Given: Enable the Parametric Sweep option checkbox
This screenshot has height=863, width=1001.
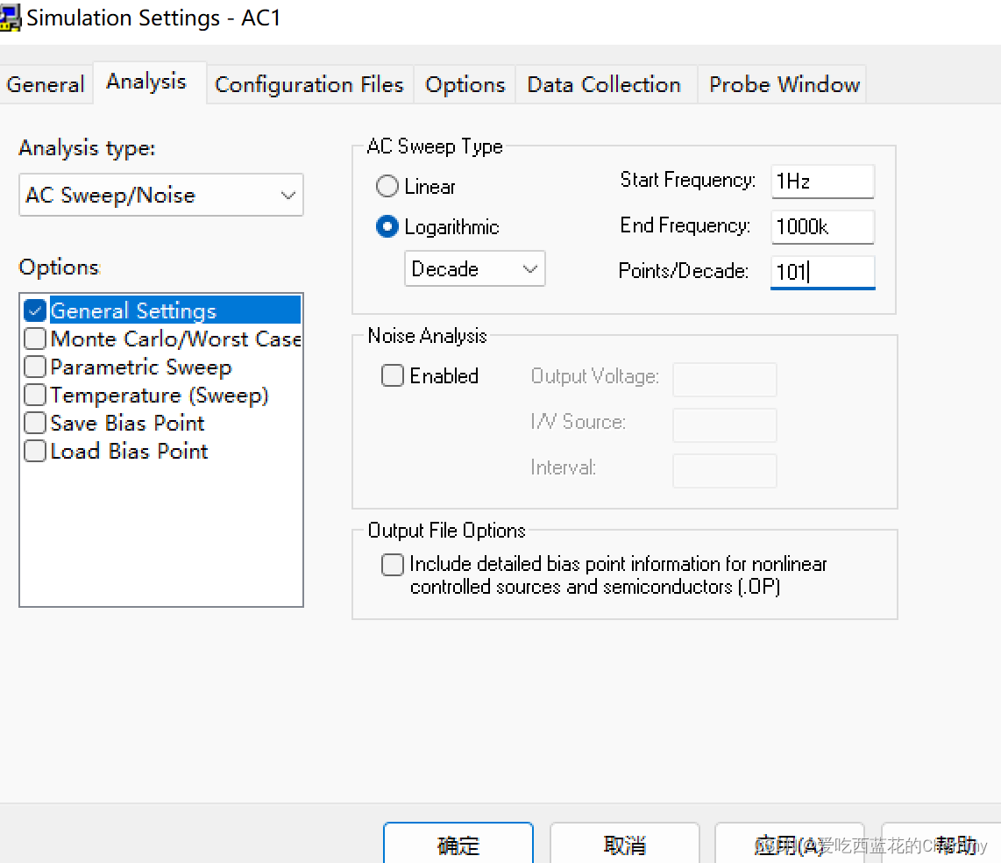Looking at the screenshot, I should click(35, 367).
